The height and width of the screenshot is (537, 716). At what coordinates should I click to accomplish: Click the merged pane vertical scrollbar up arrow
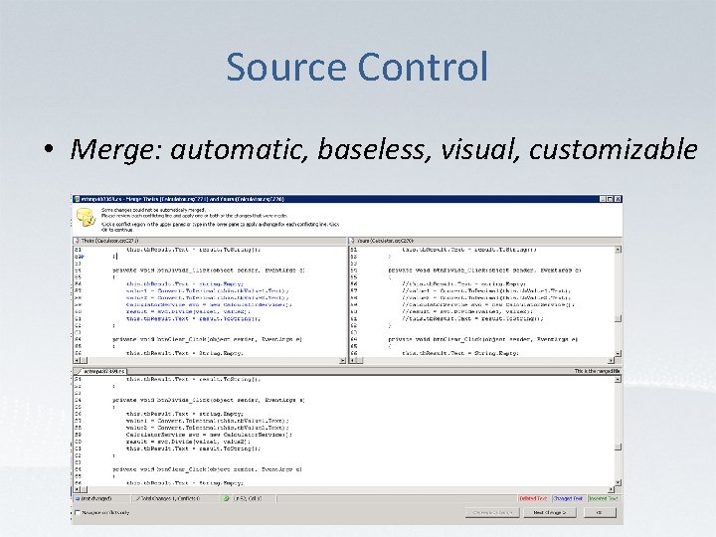pyautogui.click(x=618, y=379)
